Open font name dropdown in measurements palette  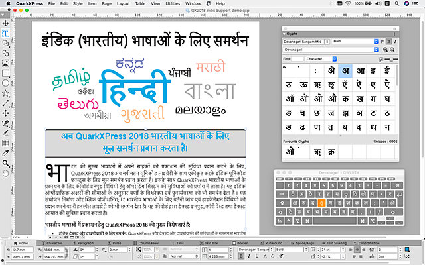272,249
